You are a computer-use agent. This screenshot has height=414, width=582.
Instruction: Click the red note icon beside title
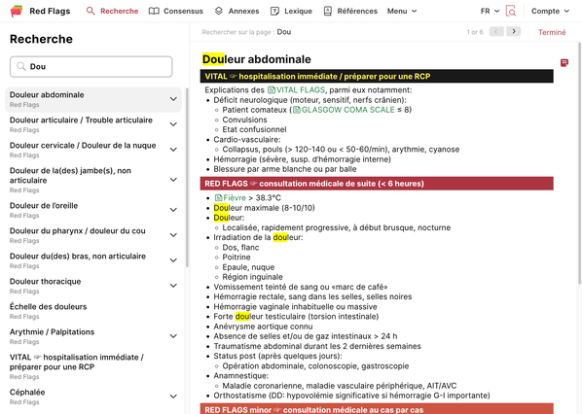pyautogui.click(x=564, y=62)
